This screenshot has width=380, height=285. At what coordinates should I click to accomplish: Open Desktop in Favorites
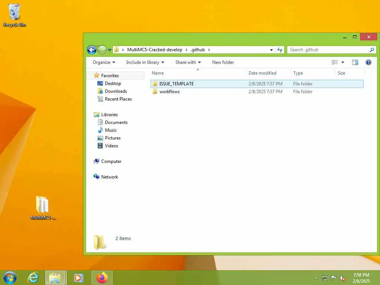point(113,83)
